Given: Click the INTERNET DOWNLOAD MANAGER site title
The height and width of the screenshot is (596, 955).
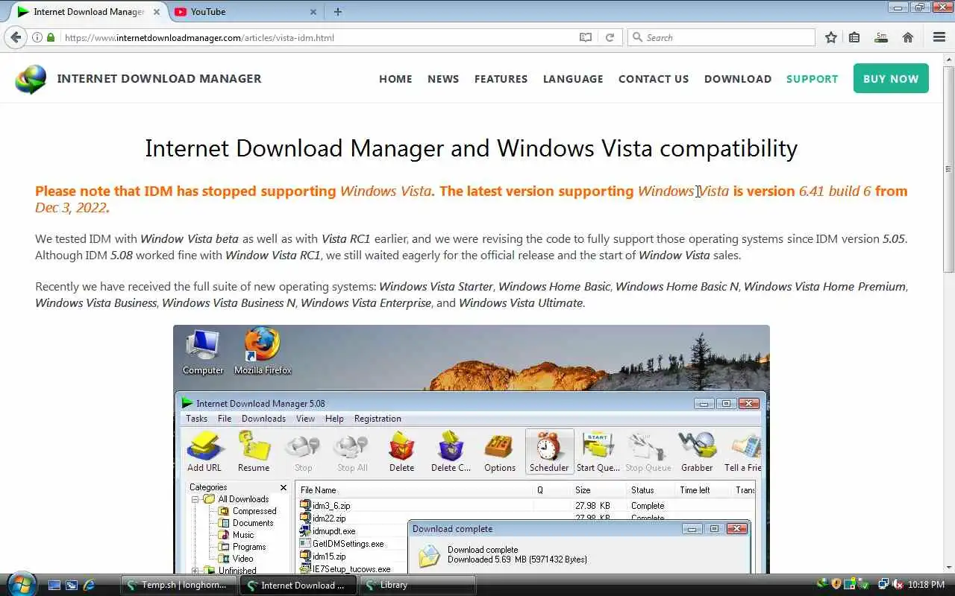Looking at the screenshot, I should 160,79.
